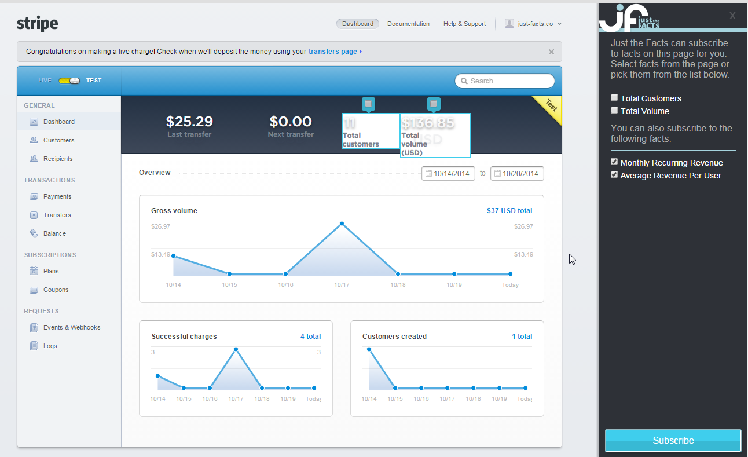
Task: Click the Plans calendar icon
Action: click(34, 271)
